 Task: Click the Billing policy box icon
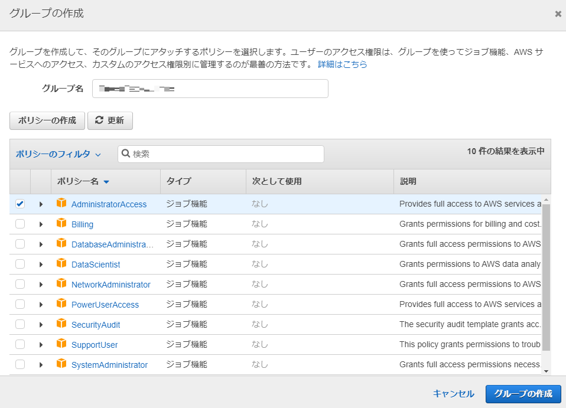pyautogui.click(x=61, y=223)
